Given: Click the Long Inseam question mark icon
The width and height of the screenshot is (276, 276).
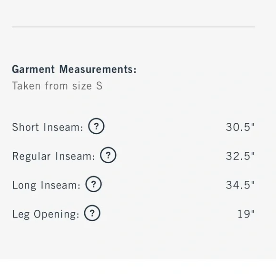Looking at the screenshot, I should click(x=93, y=184).
